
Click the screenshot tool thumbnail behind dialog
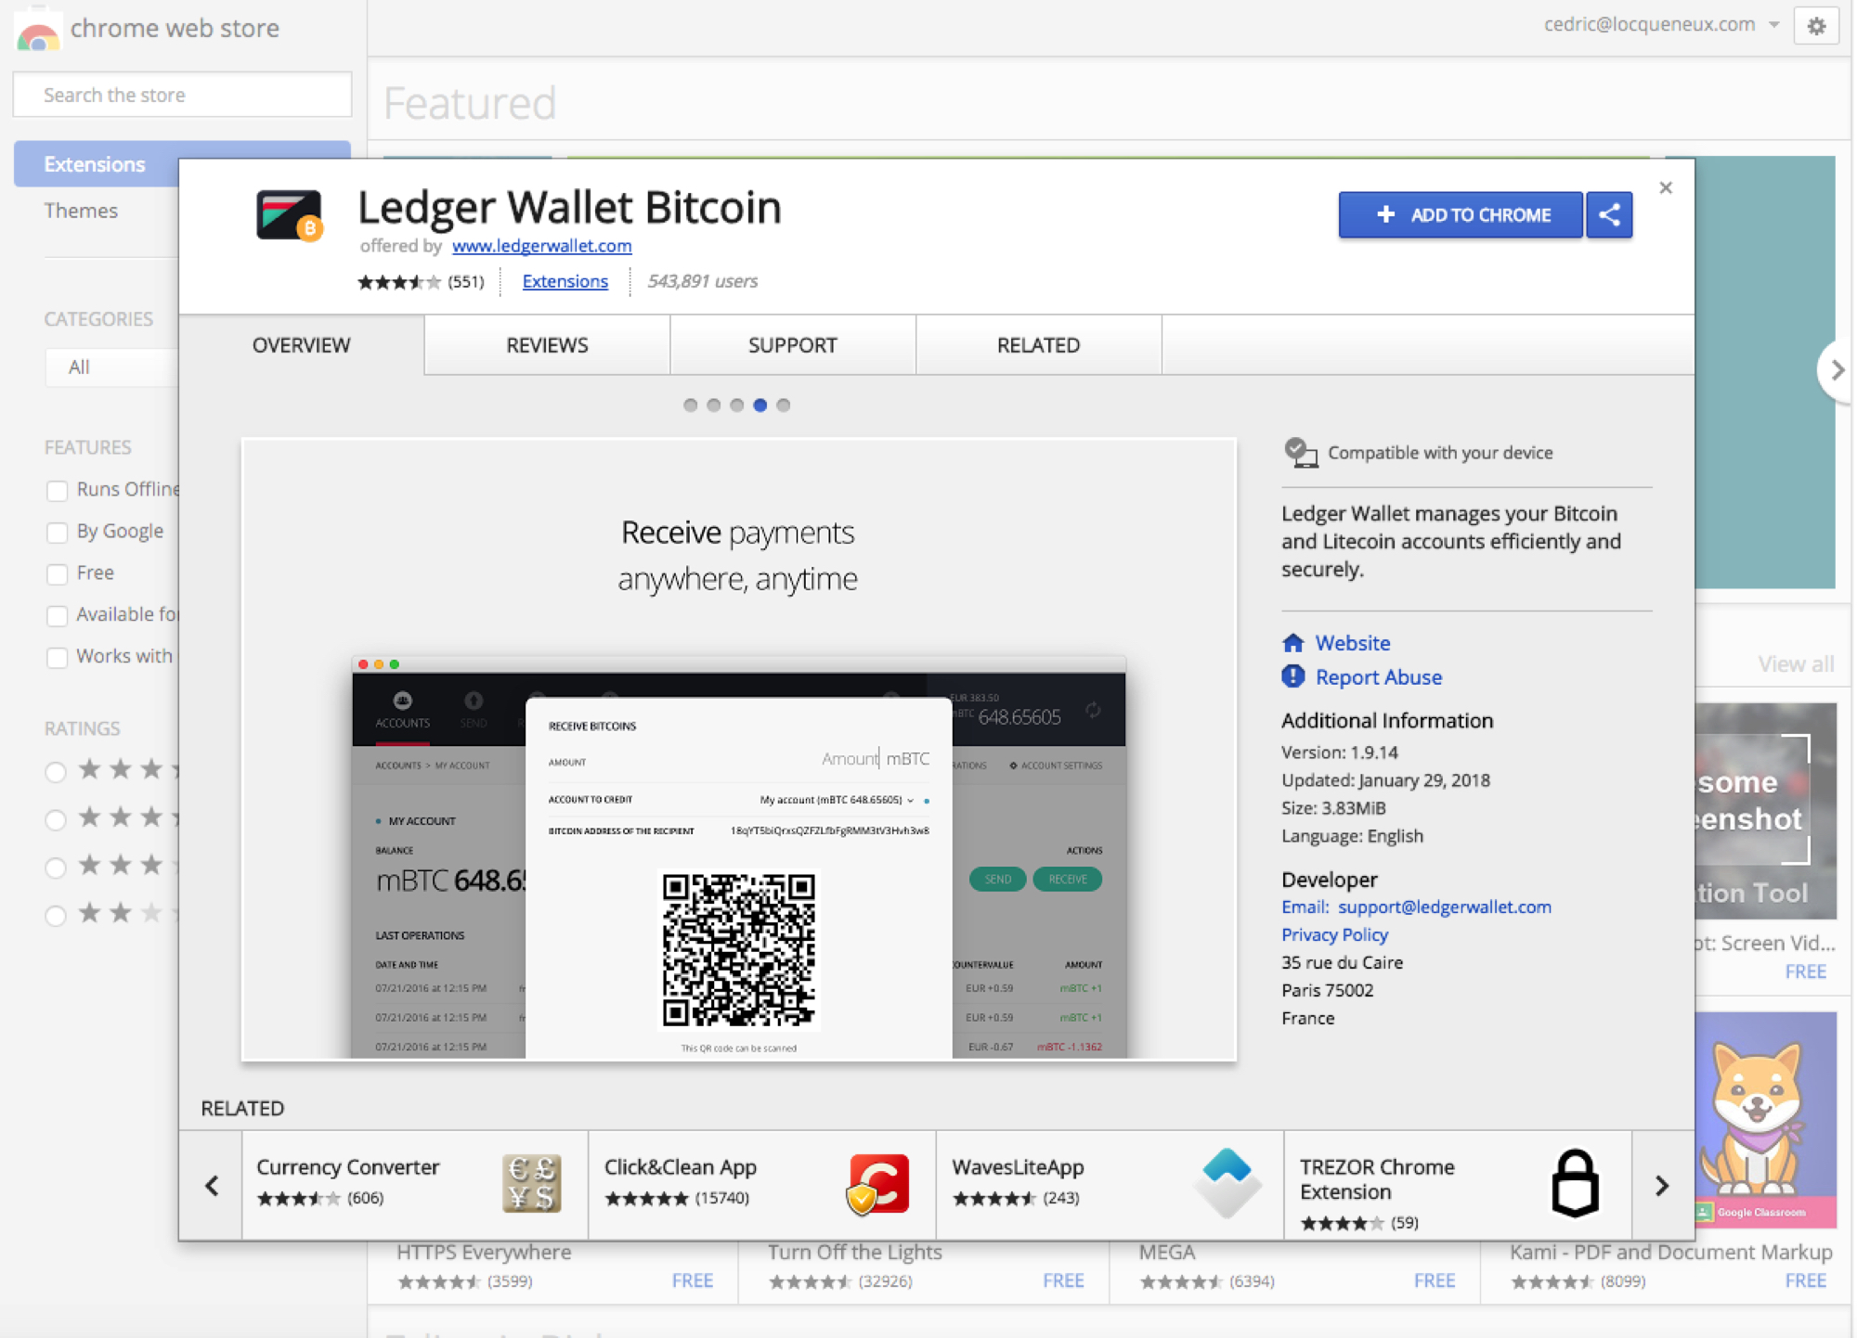point(1766,811)
